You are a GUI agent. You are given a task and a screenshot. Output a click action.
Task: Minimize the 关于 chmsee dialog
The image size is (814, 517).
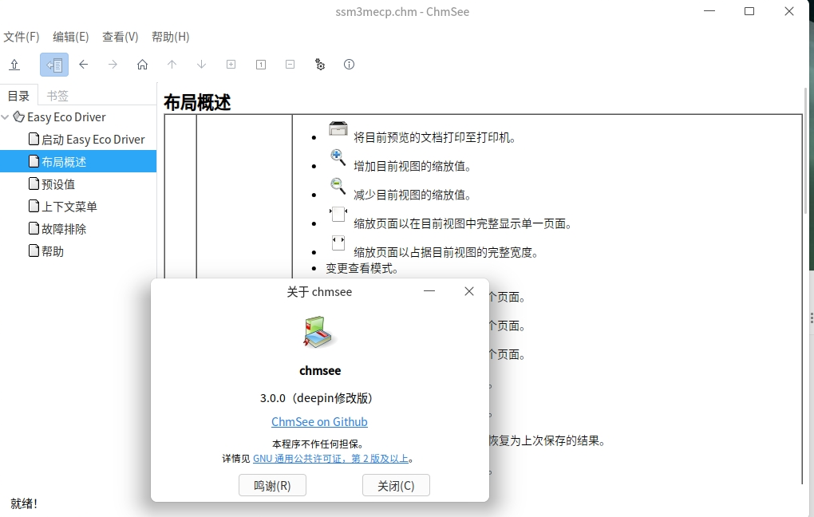(x=429, y=291)
